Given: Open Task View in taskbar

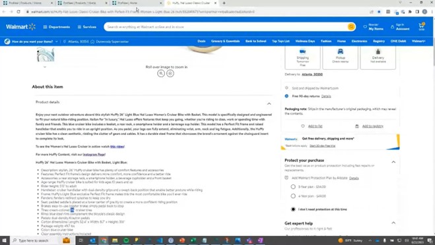Looking at the screenshot, I should coord(81,240).
